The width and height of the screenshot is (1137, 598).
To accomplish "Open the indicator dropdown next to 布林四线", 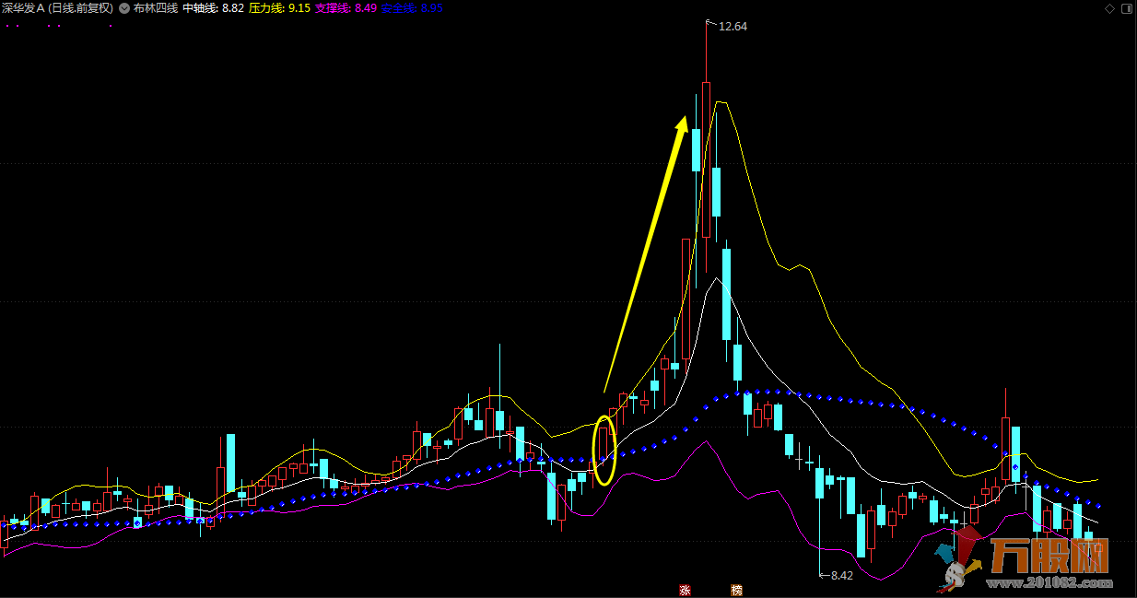I will tap(124, 8).
